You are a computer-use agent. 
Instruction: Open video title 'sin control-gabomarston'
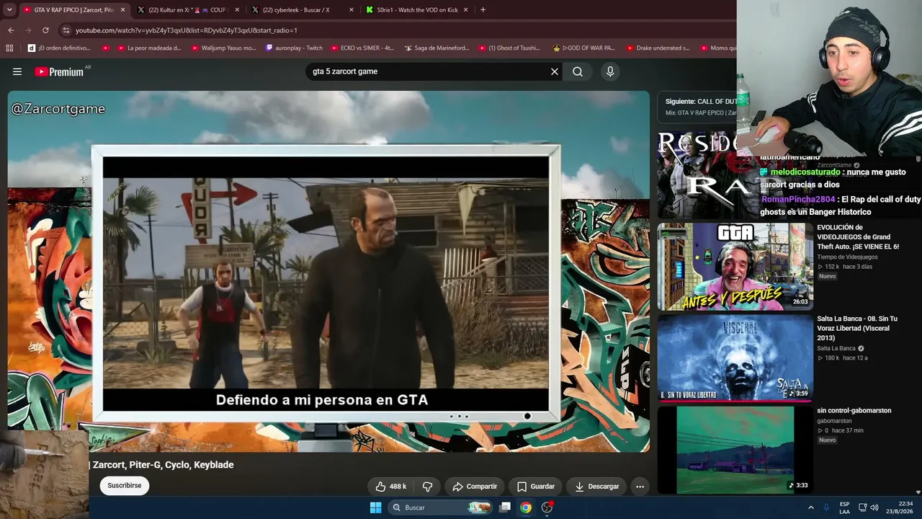coord(854,411)
